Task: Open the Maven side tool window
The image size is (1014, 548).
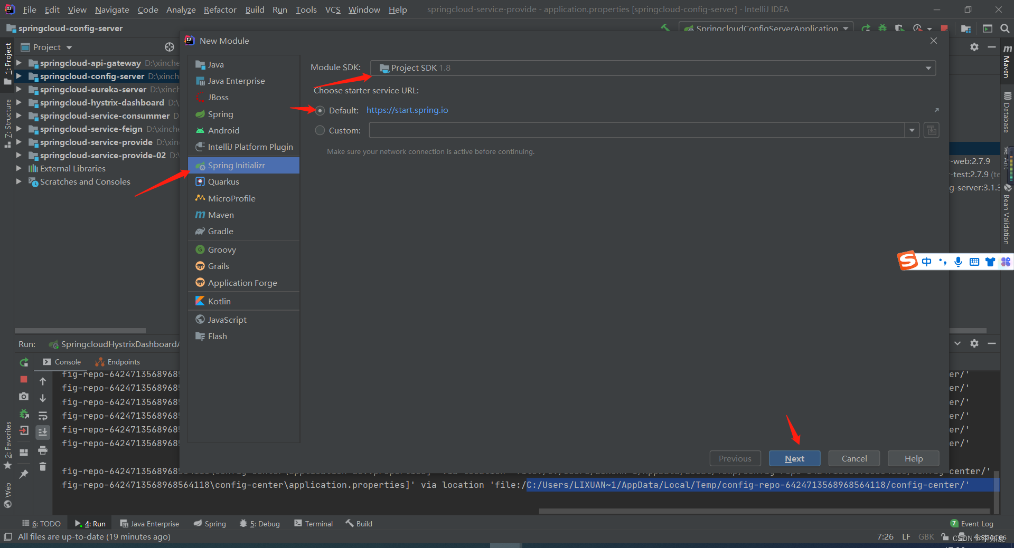Action: tap(1007, 61)
